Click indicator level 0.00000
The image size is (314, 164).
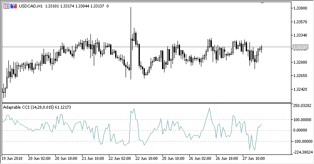(x=300, y=130)
